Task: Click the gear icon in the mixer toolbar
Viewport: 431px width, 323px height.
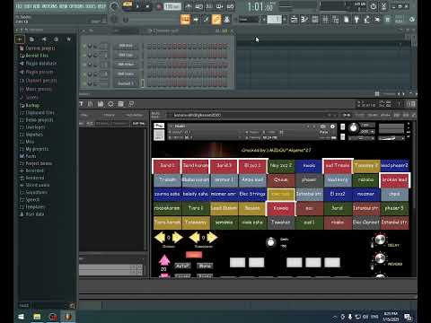Action: (110, 104)
